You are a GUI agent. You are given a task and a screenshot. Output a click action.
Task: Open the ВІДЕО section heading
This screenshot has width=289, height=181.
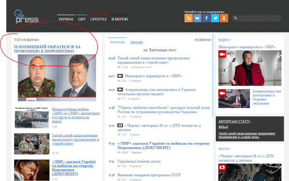coord(224,40)
